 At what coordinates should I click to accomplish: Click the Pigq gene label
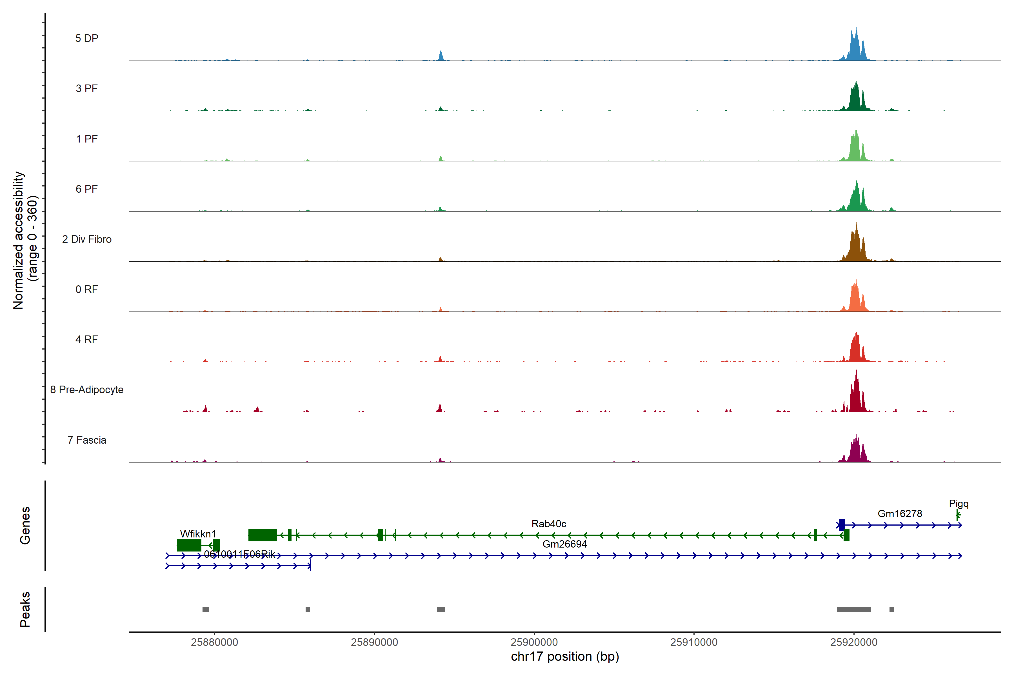tap(959, 504)
